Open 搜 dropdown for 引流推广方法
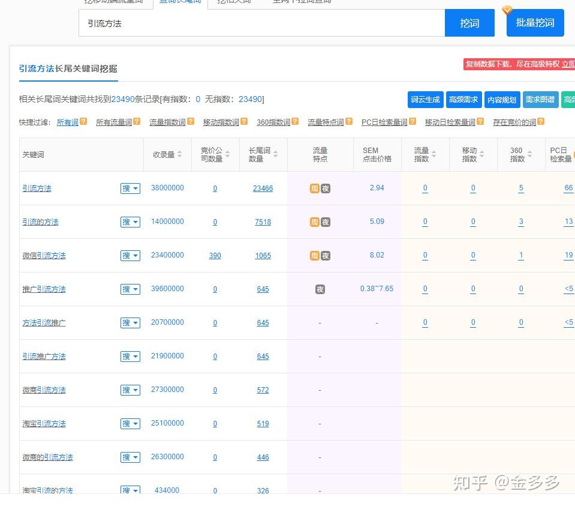Screen dimensions: 575x506 (x=130, y=357)
